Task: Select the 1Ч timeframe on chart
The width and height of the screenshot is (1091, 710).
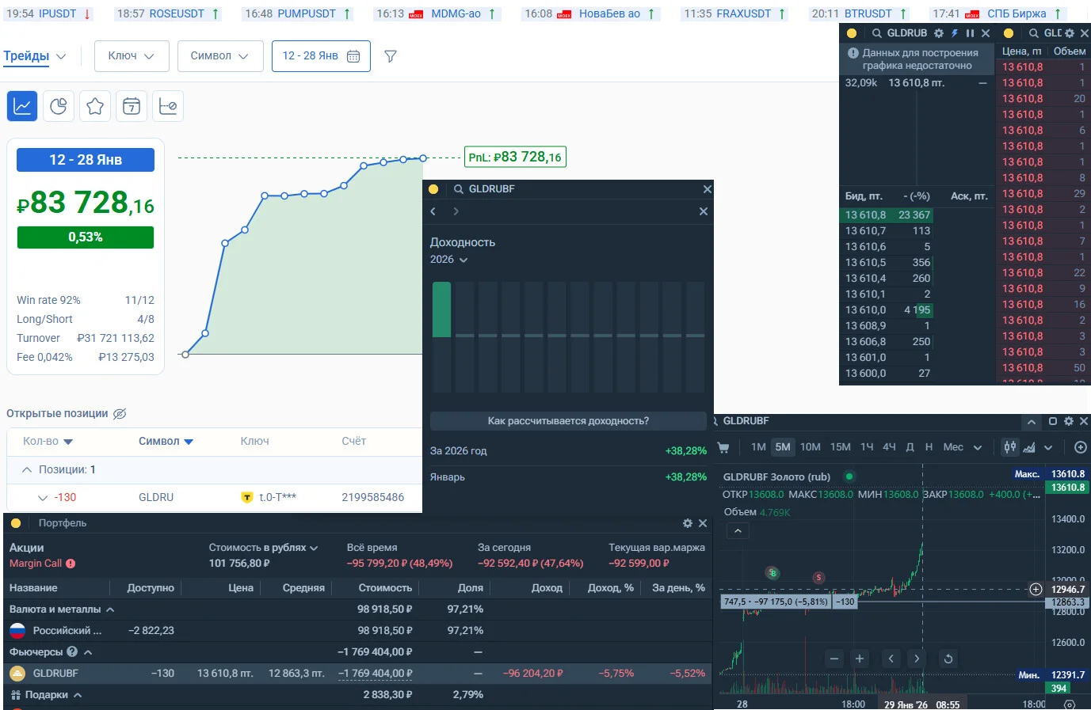Action: [867, 447]
